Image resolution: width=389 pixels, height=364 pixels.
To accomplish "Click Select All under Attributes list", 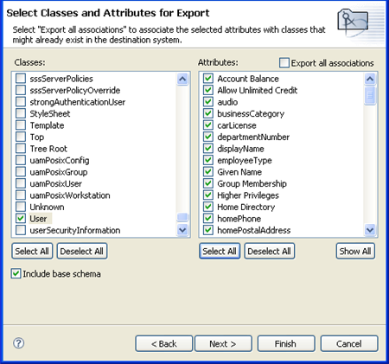I will 220,252.
